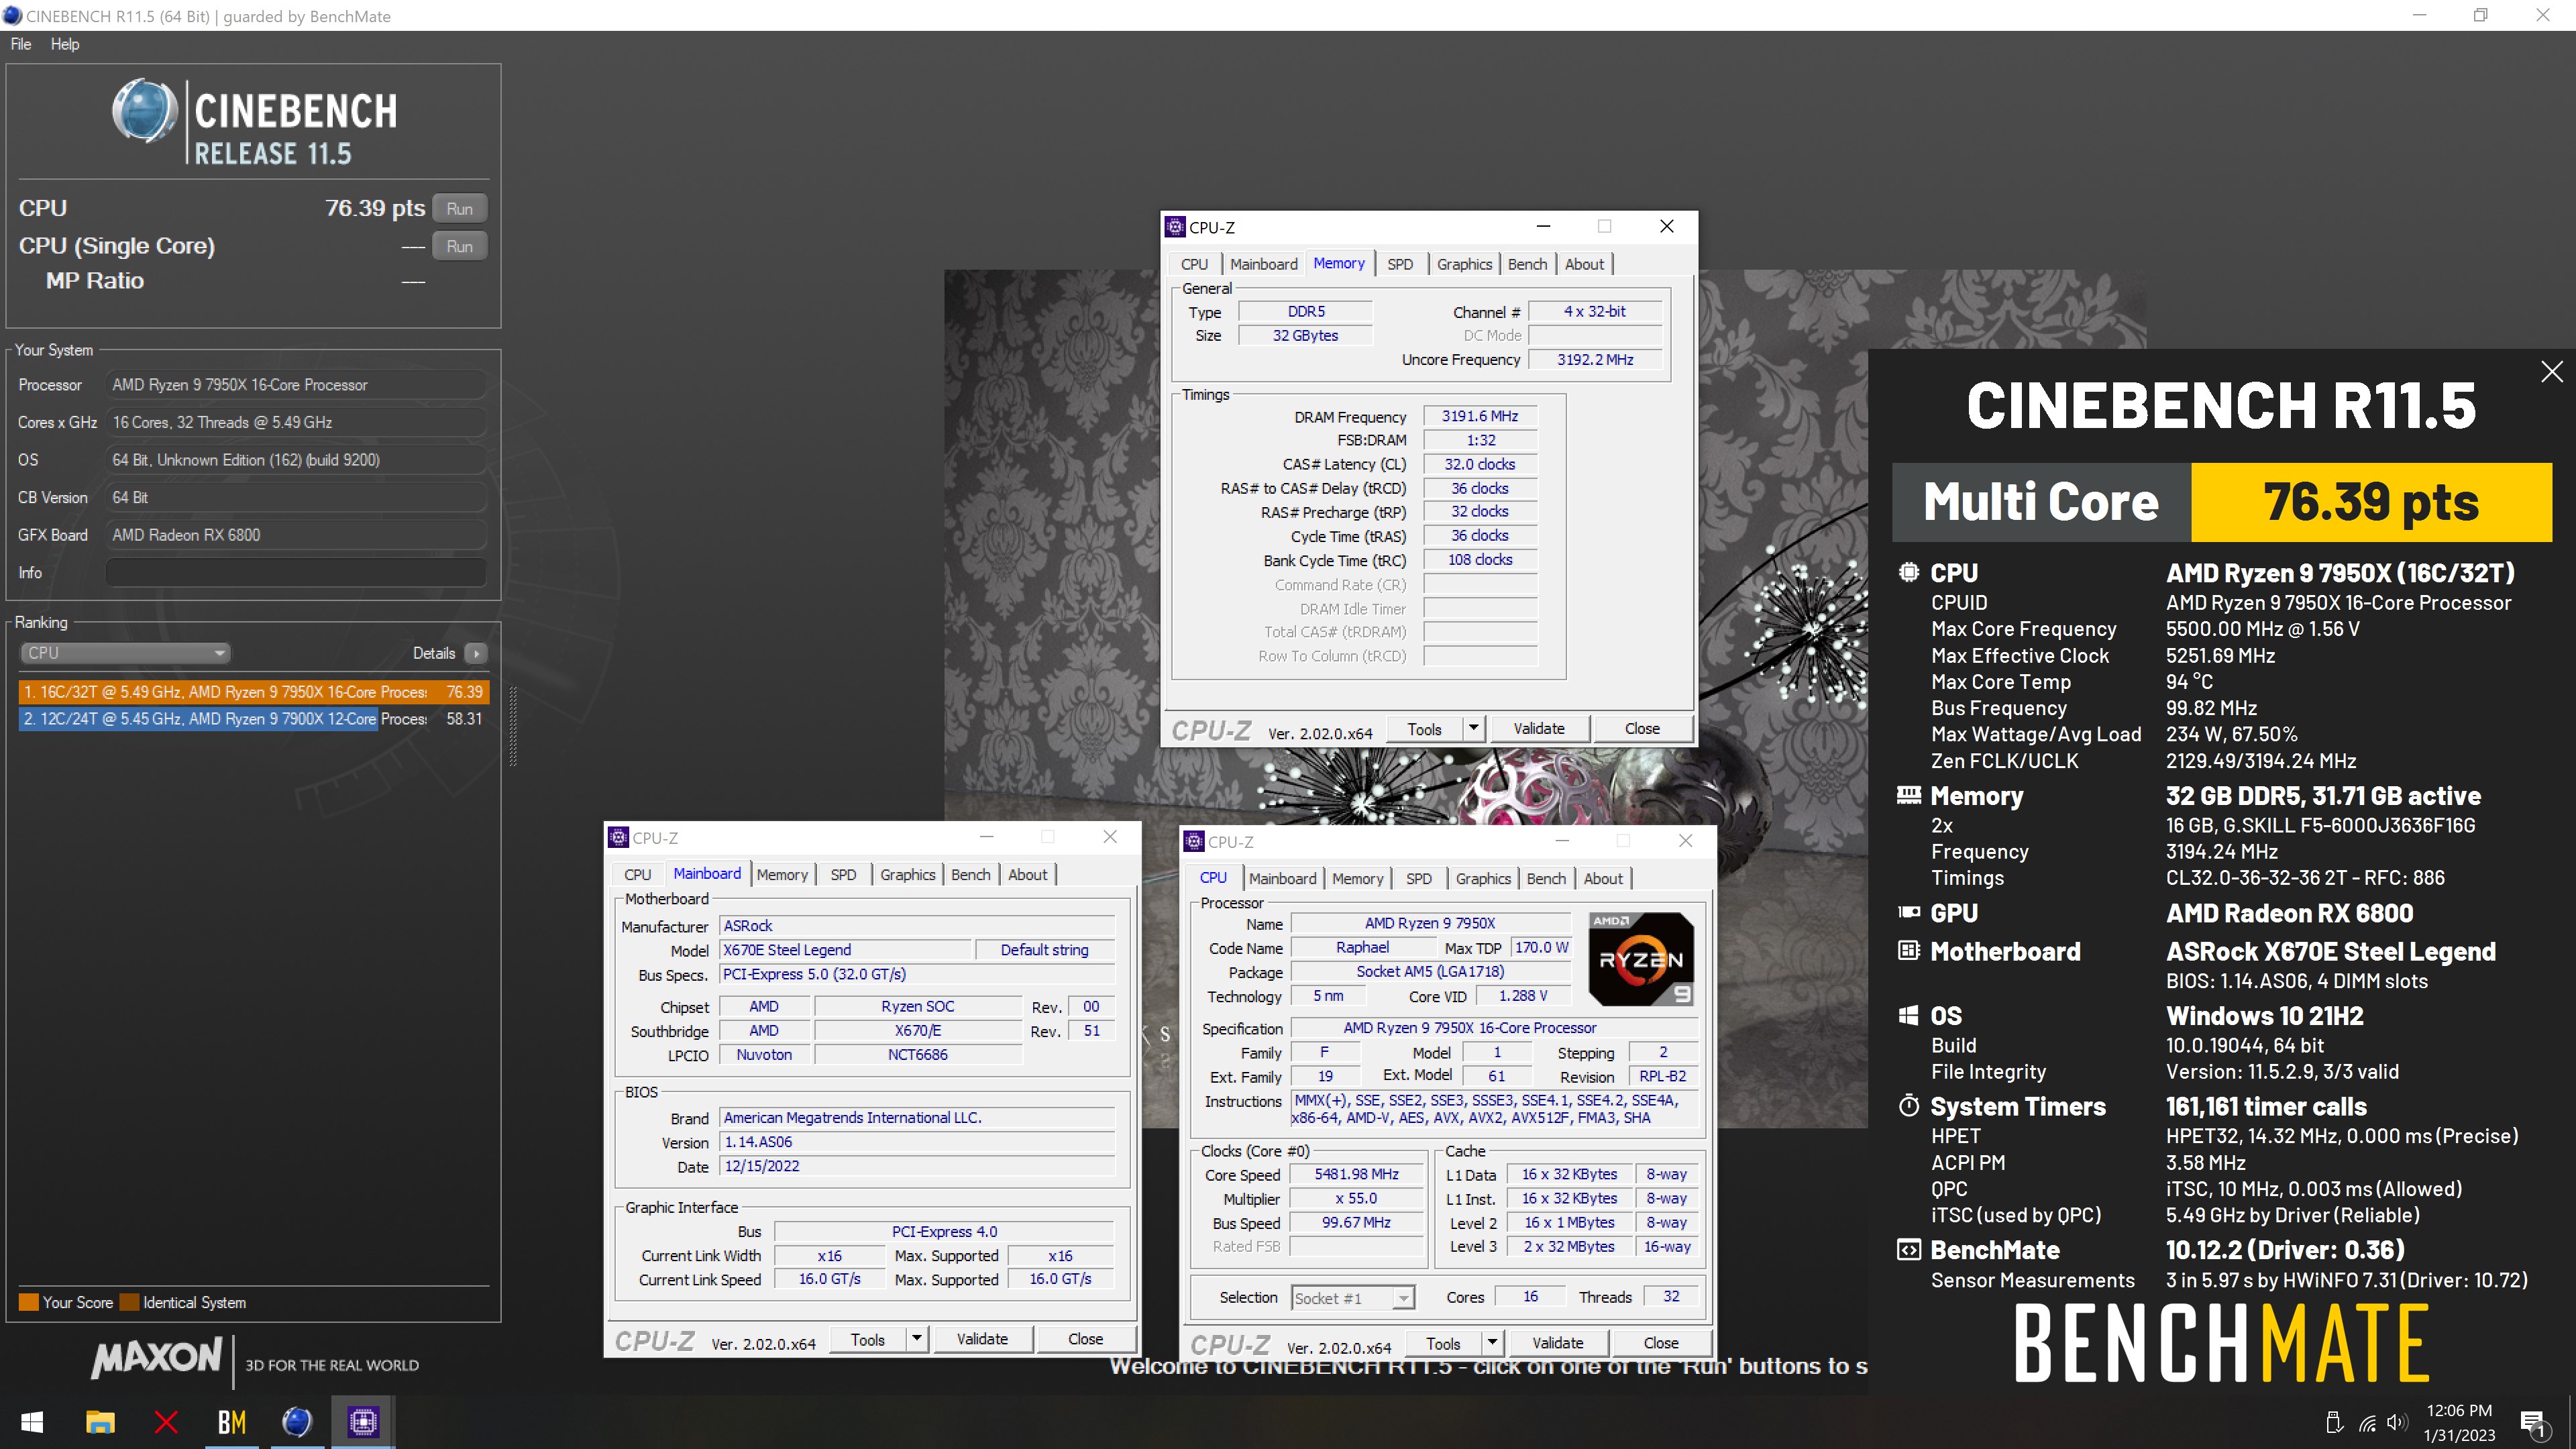Open Tools dropdown arrow in Memory CPU-Z window
This screenshot has height=1449, width=2576.
pyautogui.click(x=1473, y=729)
